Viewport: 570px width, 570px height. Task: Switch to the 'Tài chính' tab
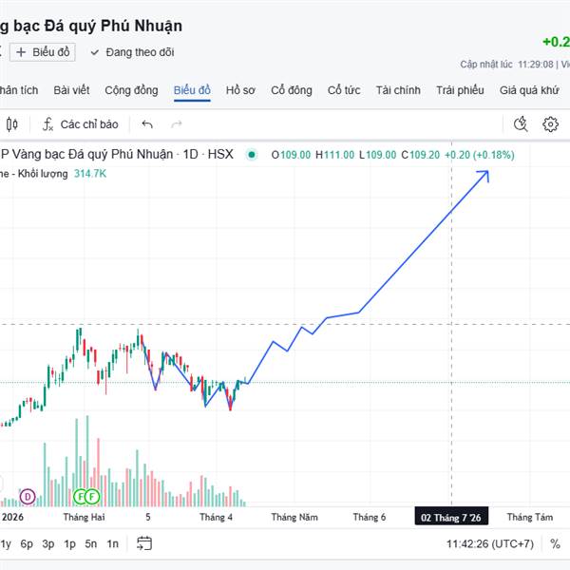pyautogui.click(x=398, y=90)
